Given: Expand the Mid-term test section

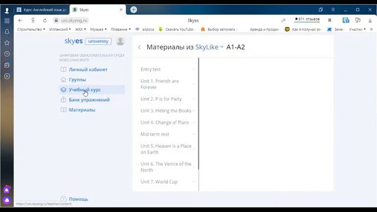Looking at the screenshot, I should click(167, 134).
